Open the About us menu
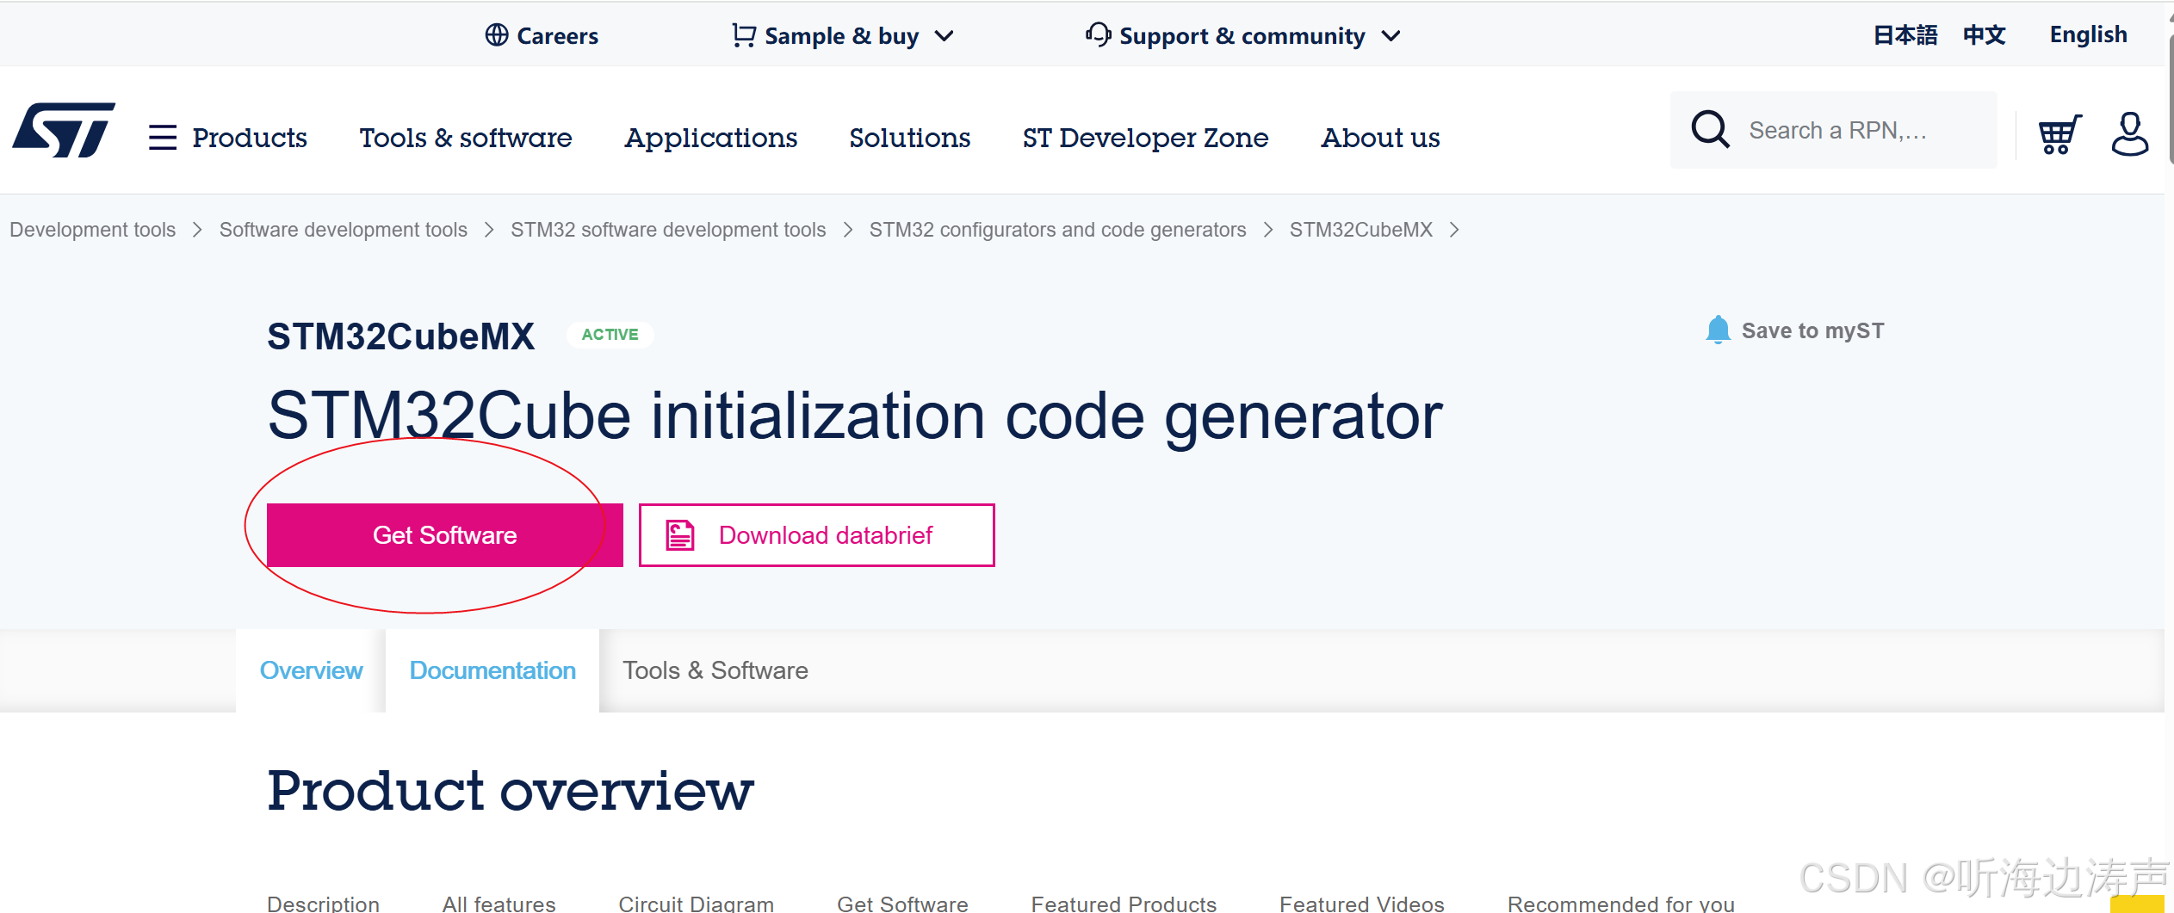The width and height of the screenshot is (2174, 913). coord(1380,138)
